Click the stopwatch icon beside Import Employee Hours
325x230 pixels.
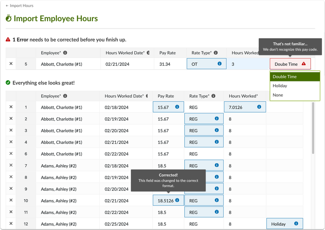coord(9,19)
